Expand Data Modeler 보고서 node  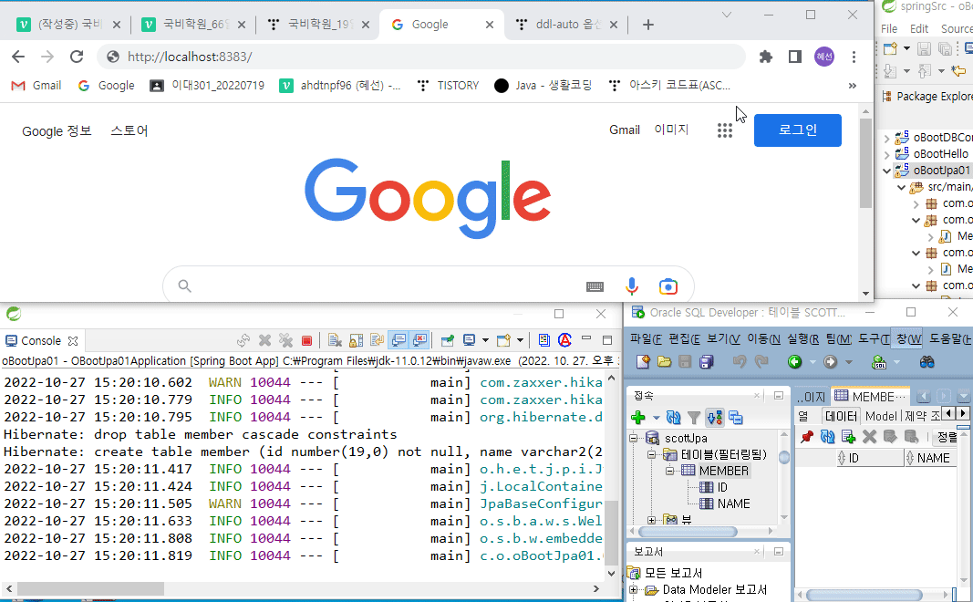point(634,589)
